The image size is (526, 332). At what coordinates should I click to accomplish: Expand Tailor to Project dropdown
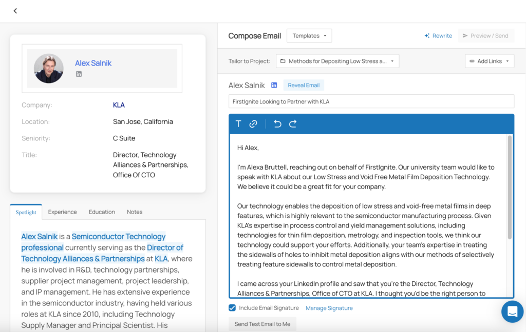[337, 61]
